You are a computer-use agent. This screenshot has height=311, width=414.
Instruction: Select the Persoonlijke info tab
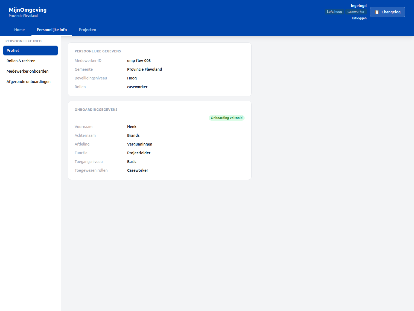coord(52,30)
